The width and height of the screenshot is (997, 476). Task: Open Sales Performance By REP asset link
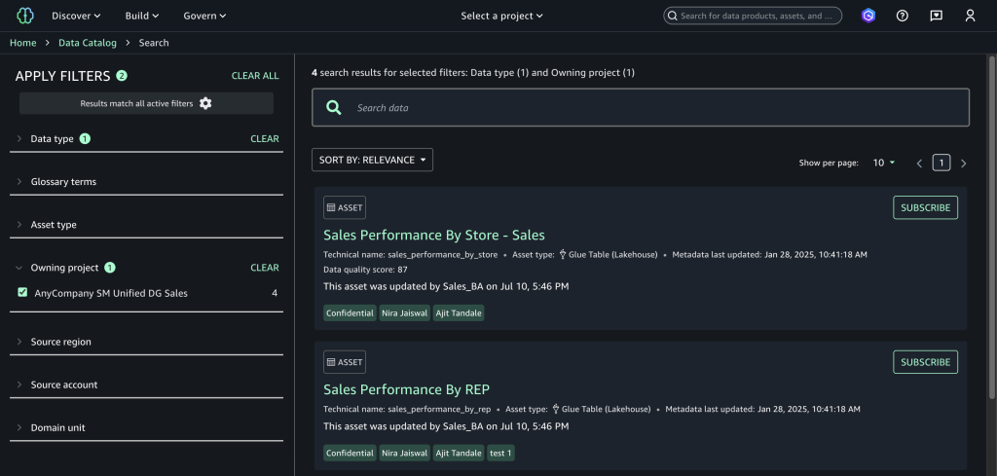pyautogui.click(x=406, y=389)
